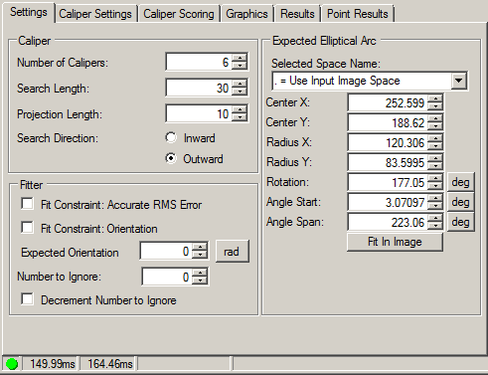Increase Radius Y with up arrow
The image size is (488, 375).
coord(435,159)
